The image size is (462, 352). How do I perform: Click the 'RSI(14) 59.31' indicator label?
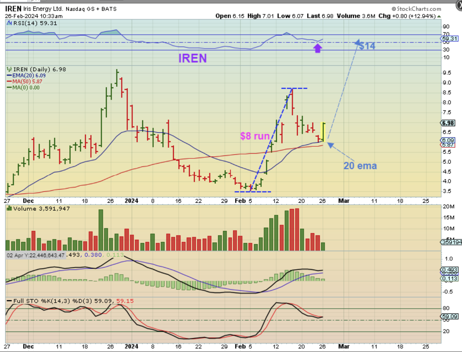pos(35,23)
